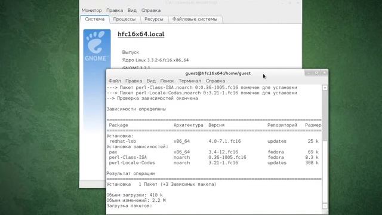382x215 pixels.
Task: Click the Загрузка пакетов: line
Action: (x=129, y=205)
